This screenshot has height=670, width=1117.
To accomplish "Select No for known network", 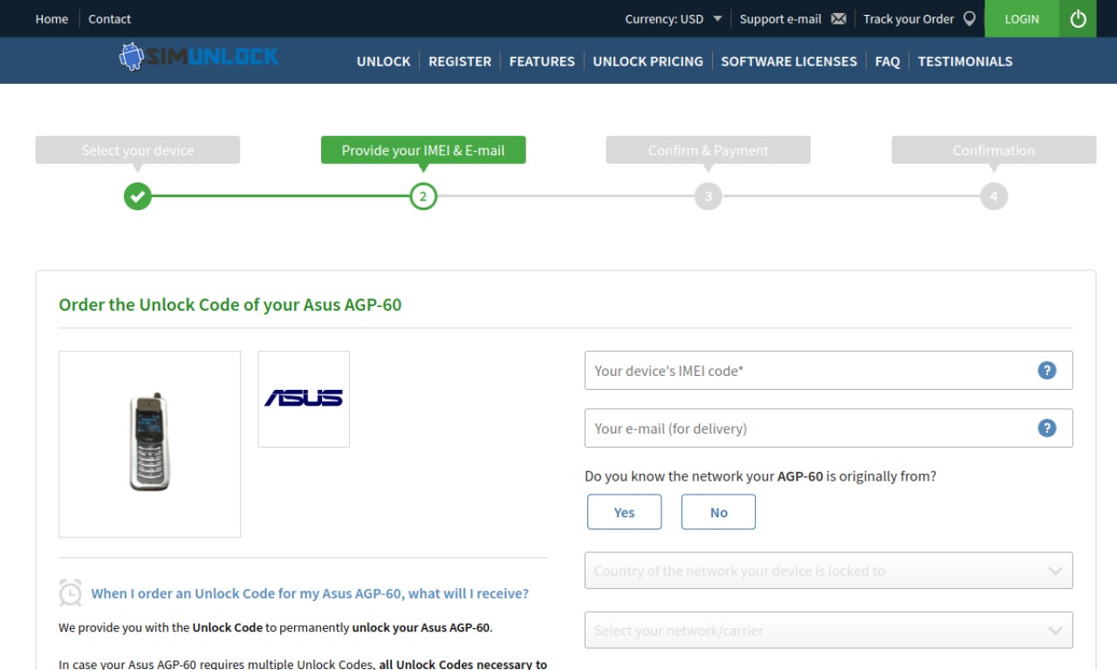I will coord(718,512).
